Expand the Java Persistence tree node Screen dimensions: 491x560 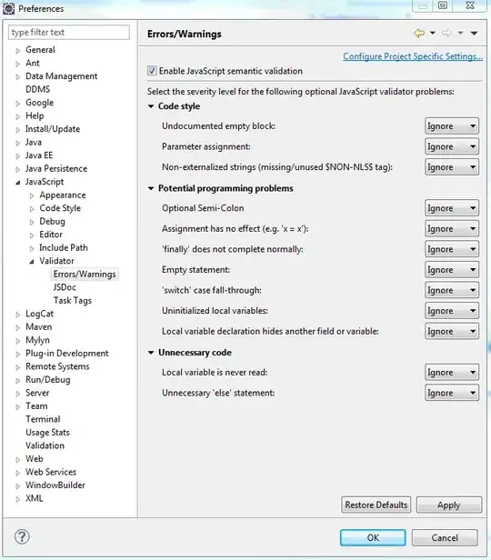tap(18, 169)
